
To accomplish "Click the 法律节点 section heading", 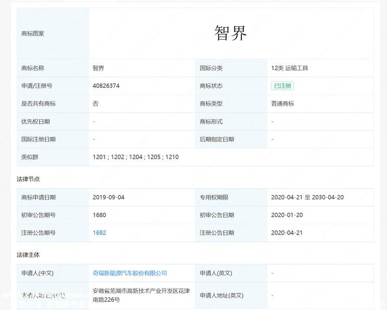I will pos(28,179).
